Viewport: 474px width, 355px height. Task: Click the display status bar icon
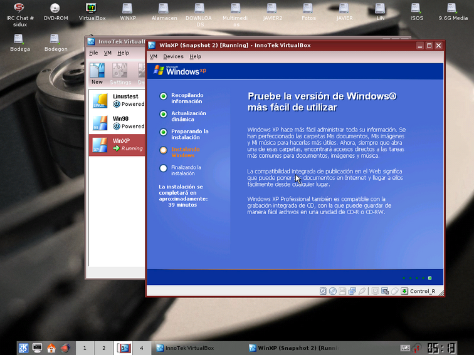point(375,291)
